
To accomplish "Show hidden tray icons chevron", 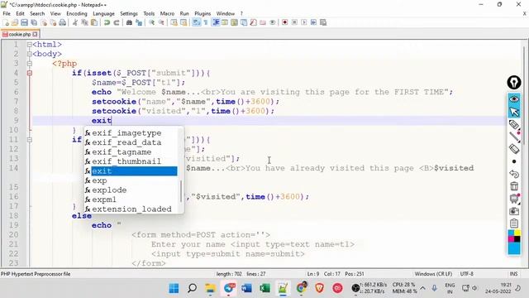I will pyautogui.click(x=422, y=288).
